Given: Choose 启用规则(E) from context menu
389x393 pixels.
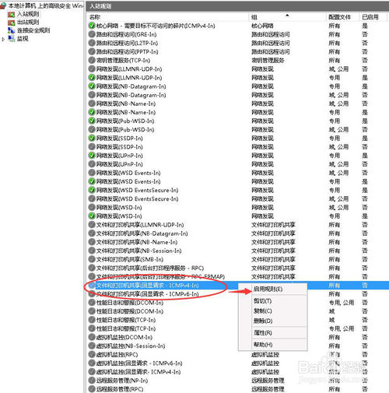Looking at the screenshot, I should (x=268, y=289).
